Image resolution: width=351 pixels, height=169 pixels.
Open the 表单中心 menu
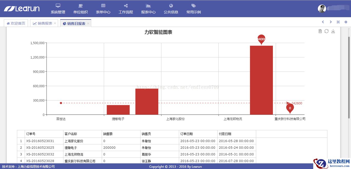click(103, 9)
